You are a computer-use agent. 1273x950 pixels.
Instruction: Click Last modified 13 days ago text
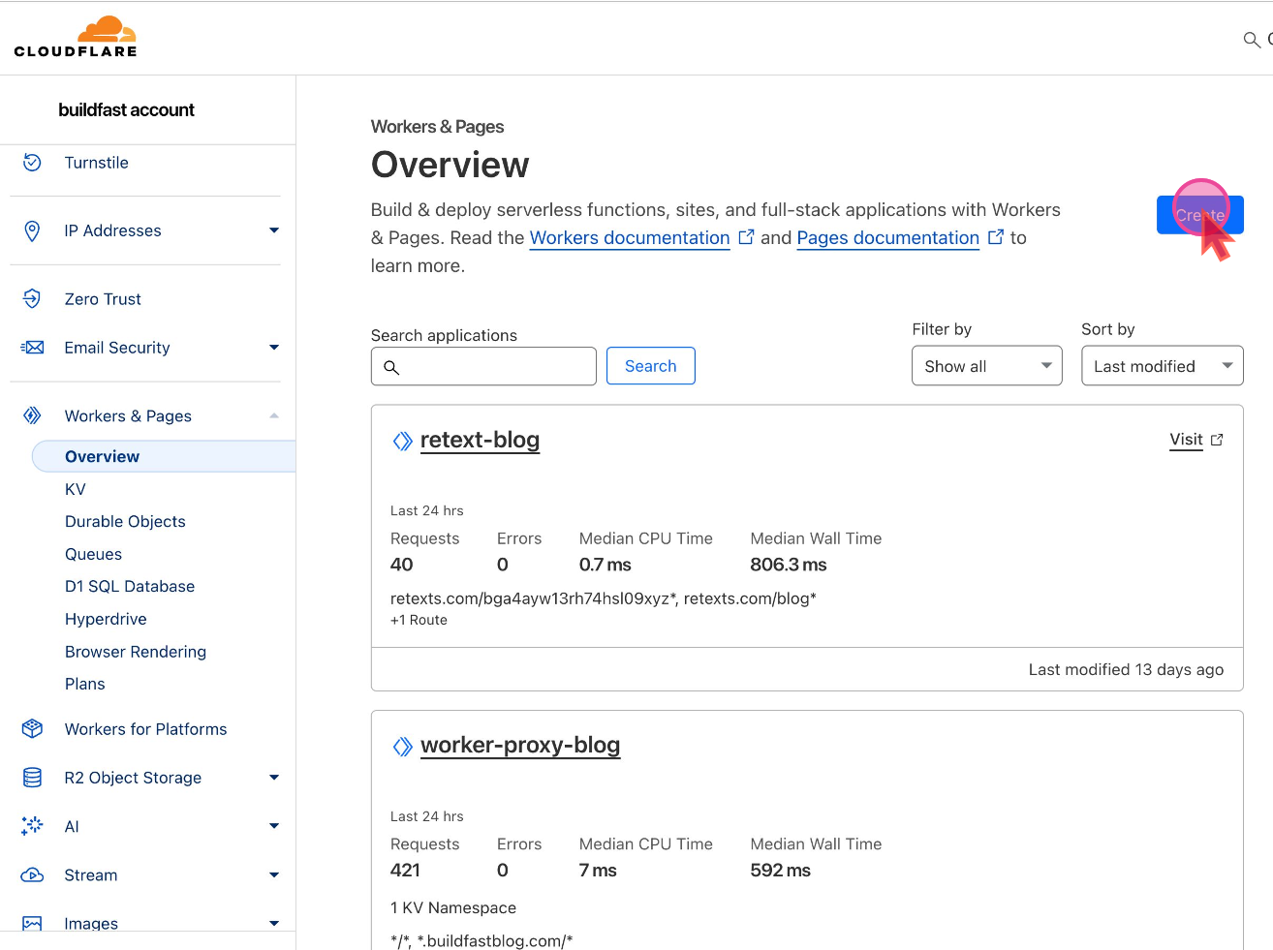[x=1126, y=669]
